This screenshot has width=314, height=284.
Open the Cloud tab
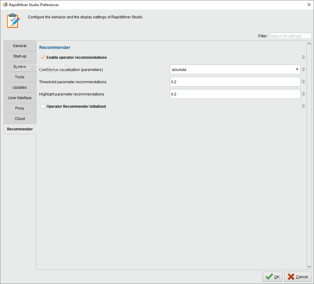pyautogui.click(x=20, y=118)
